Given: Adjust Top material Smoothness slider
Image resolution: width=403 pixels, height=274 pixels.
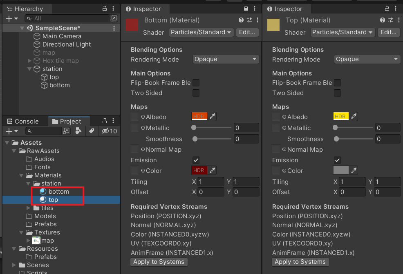Looking at the screenshot, I should pyautogui.click(x=354, y=139).
